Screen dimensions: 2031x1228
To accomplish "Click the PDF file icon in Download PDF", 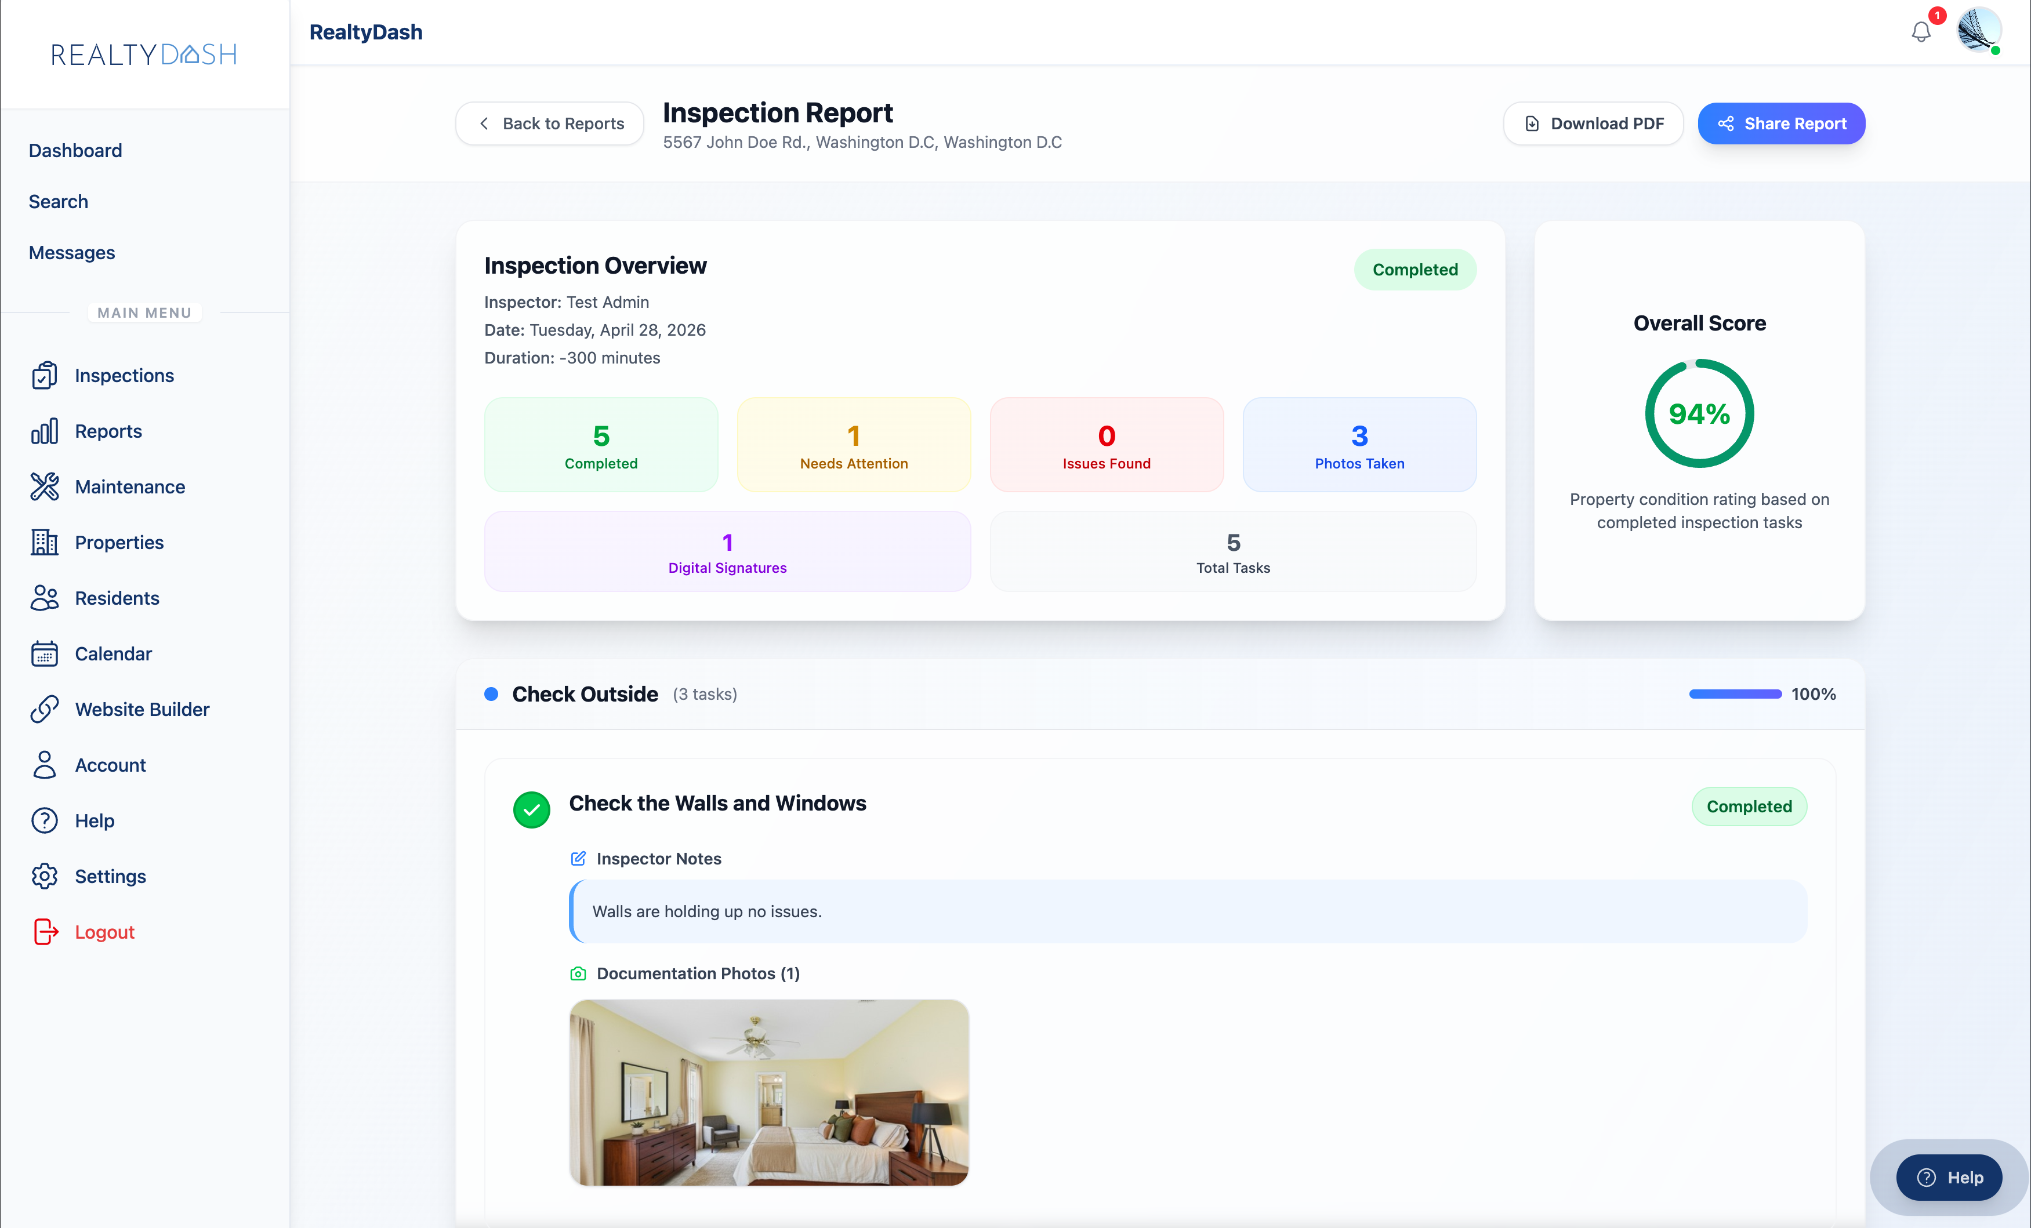I will click(1532, 123).
